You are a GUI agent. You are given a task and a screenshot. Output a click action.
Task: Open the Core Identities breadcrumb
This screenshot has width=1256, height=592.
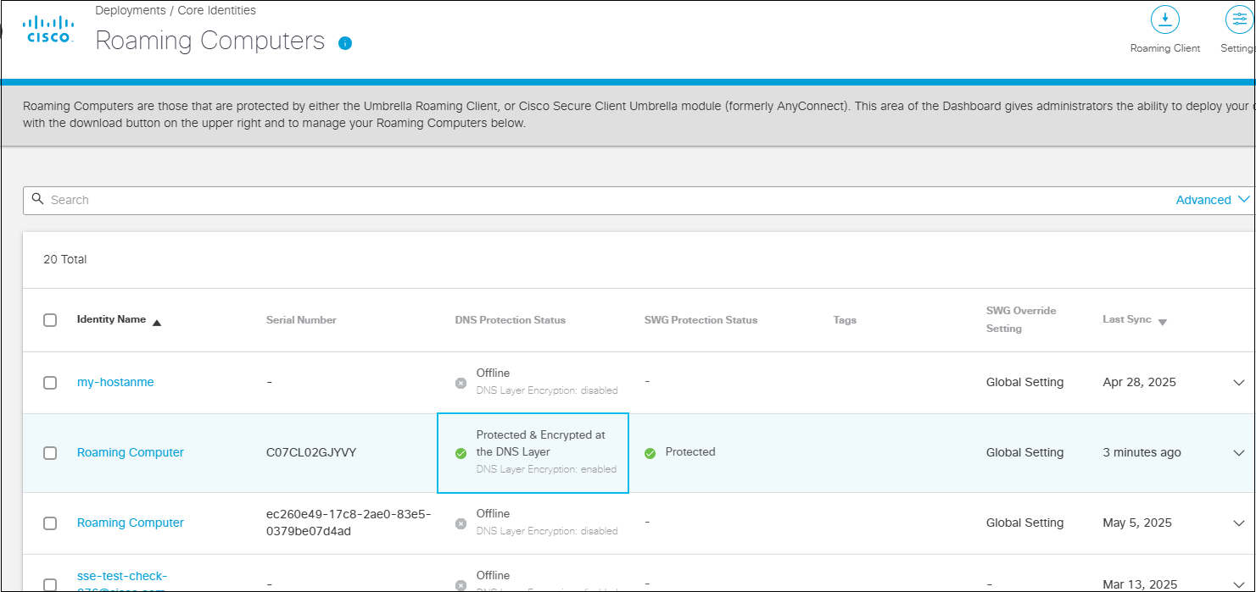click(216, 11)
